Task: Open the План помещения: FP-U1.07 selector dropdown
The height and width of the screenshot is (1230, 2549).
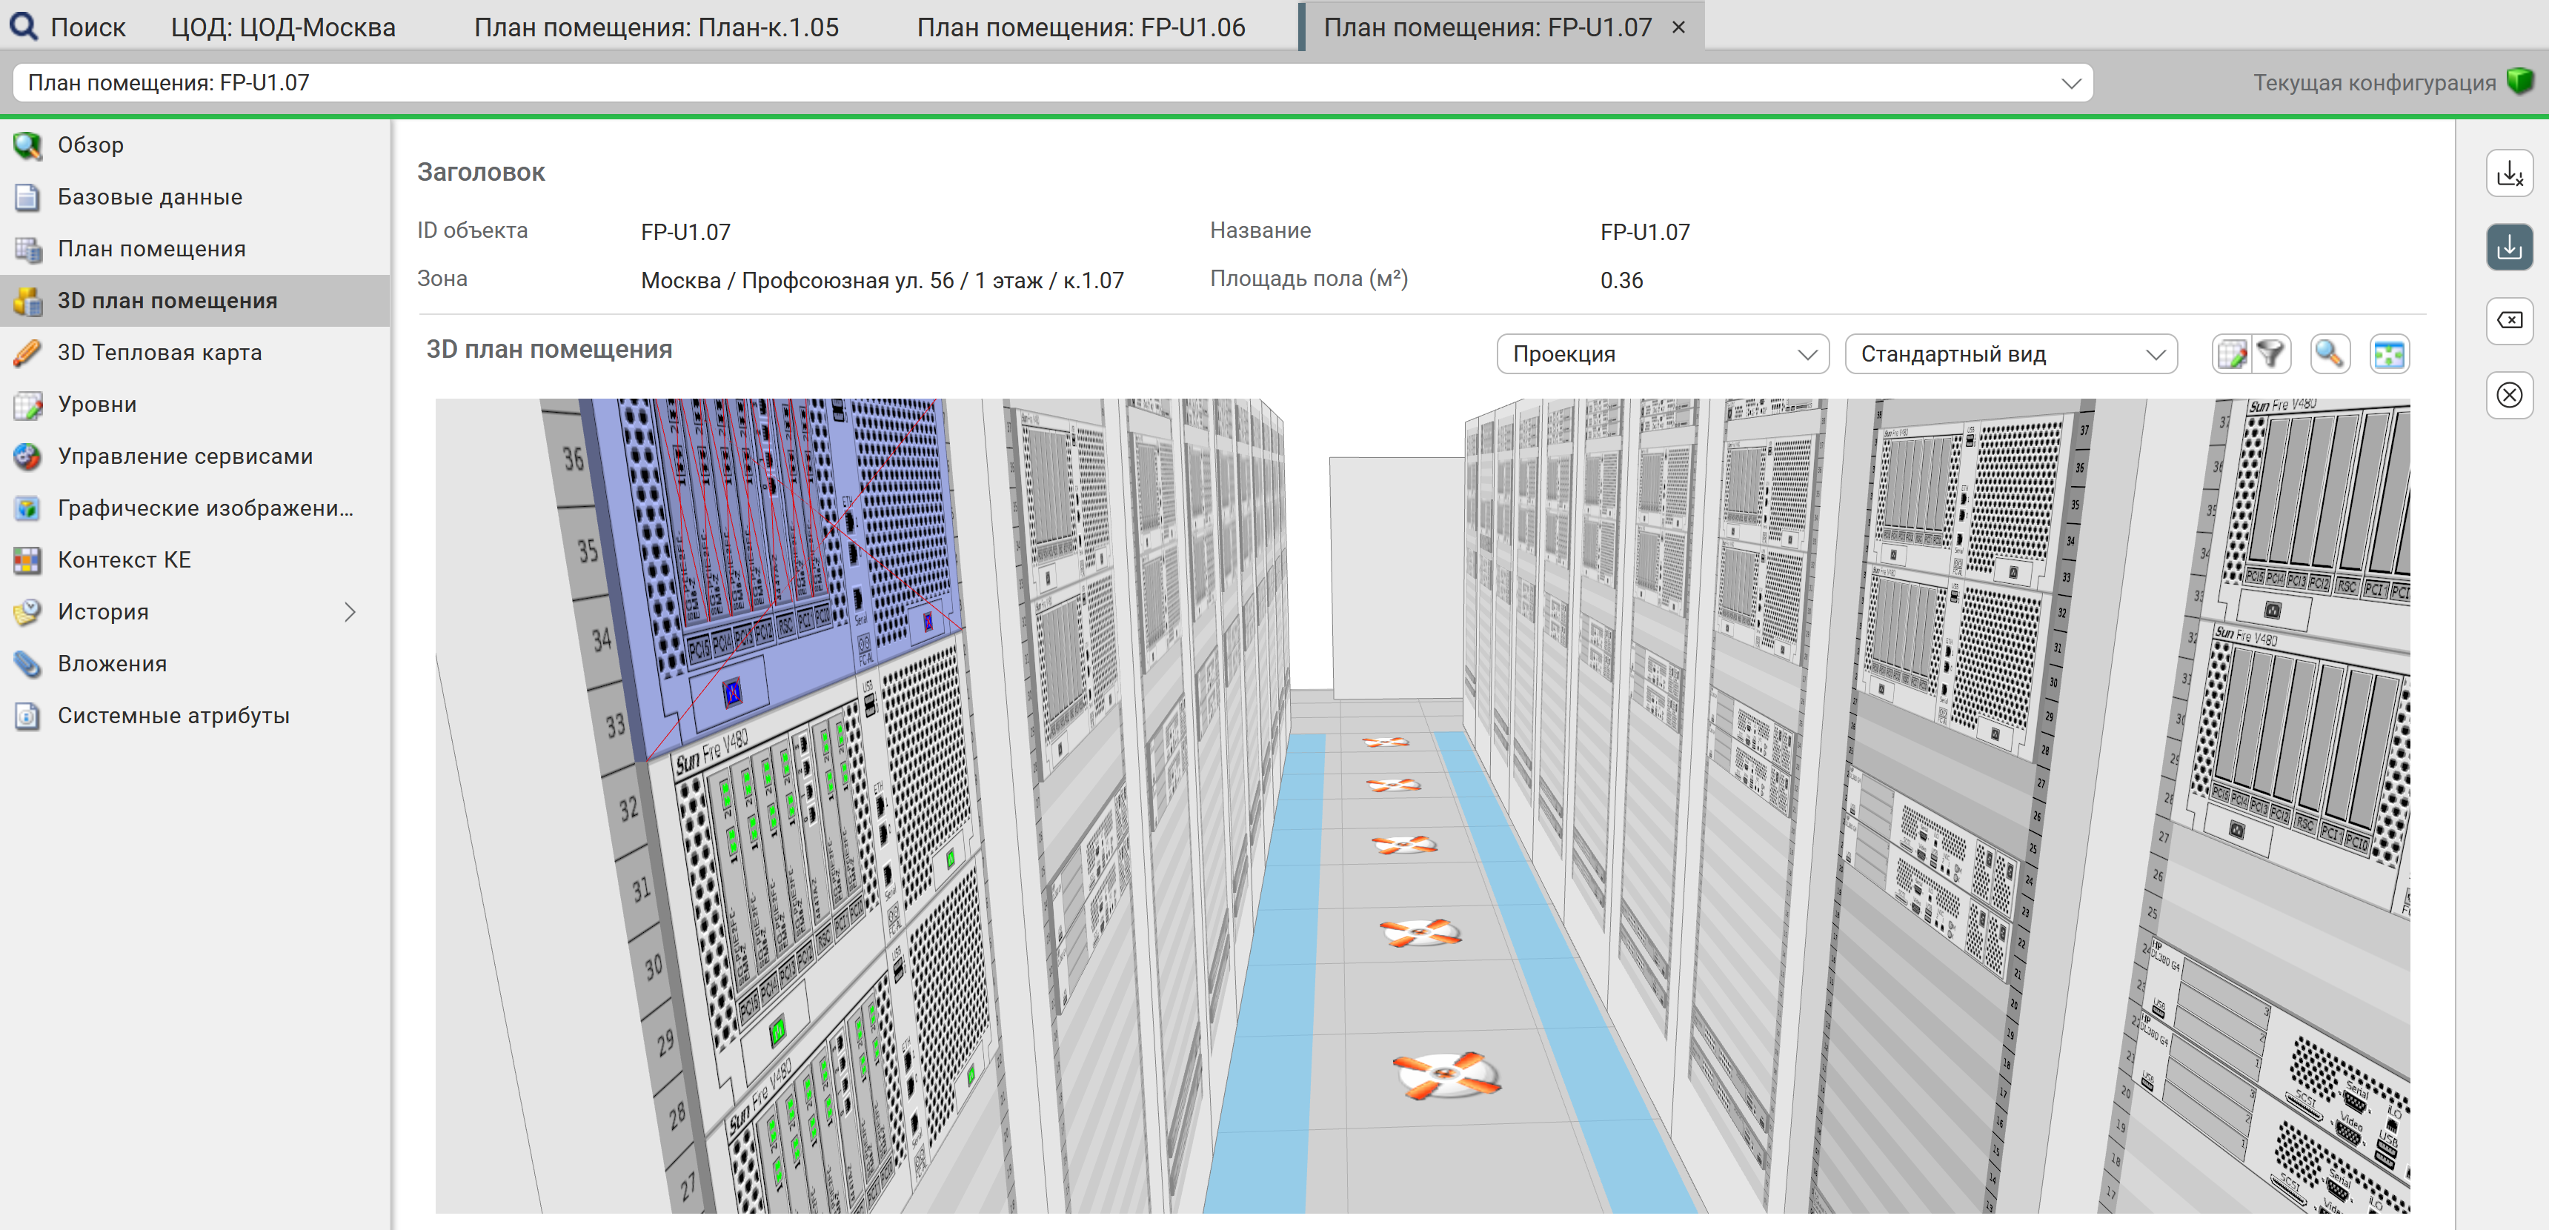Action: point(2070,83)
